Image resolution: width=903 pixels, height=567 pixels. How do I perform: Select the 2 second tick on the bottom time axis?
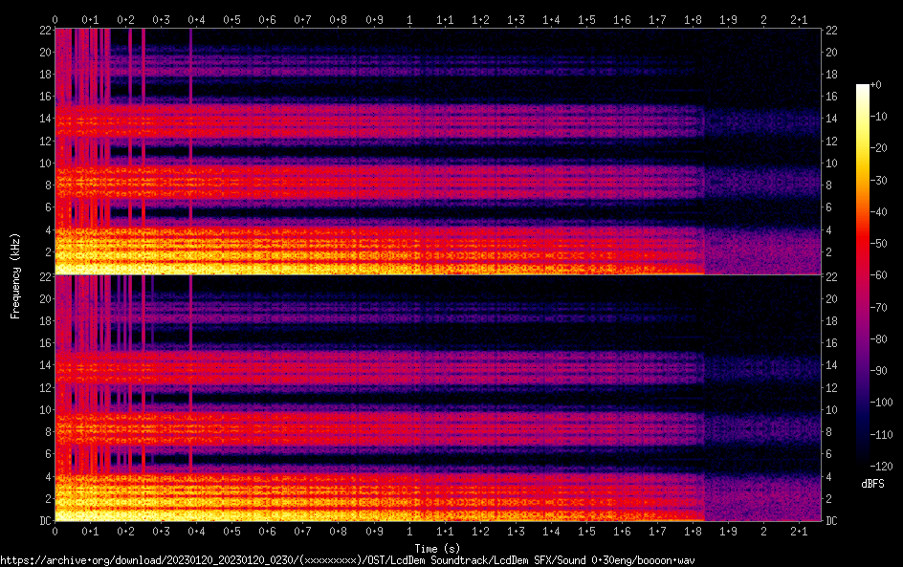(x=763, y=531)
